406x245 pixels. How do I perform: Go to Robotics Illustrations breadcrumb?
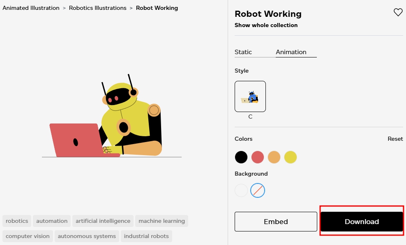[x=98, y=8]
